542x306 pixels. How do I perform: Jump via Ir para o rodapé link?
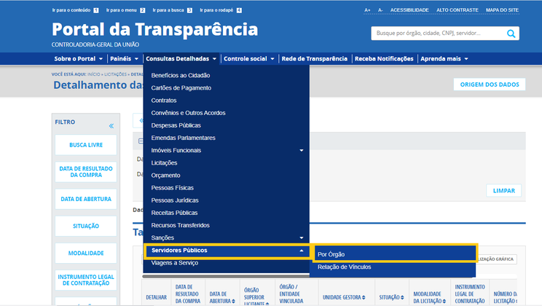(x=221, y=10)
